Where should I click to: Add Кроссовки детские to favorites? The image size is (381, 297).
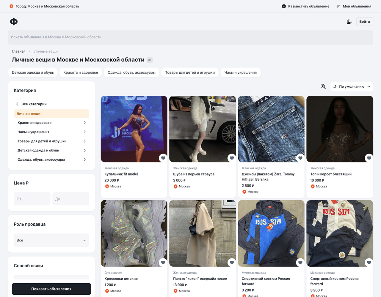163,262
